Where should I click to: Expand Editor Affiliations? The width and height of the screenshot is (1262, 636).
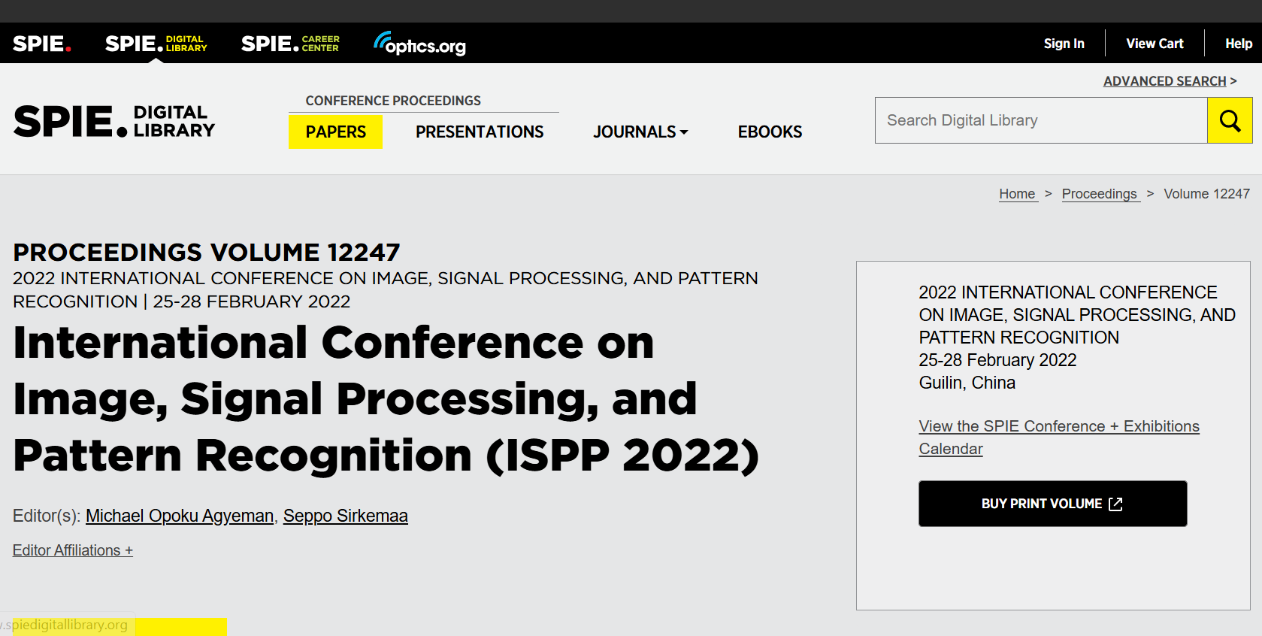73,550
